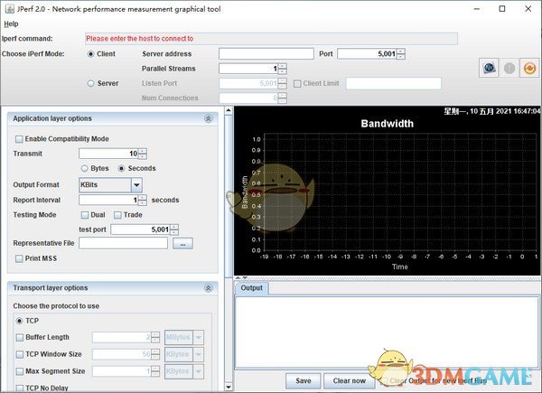
Task: Select the Client mode radio button
Action: click(90, 54)
